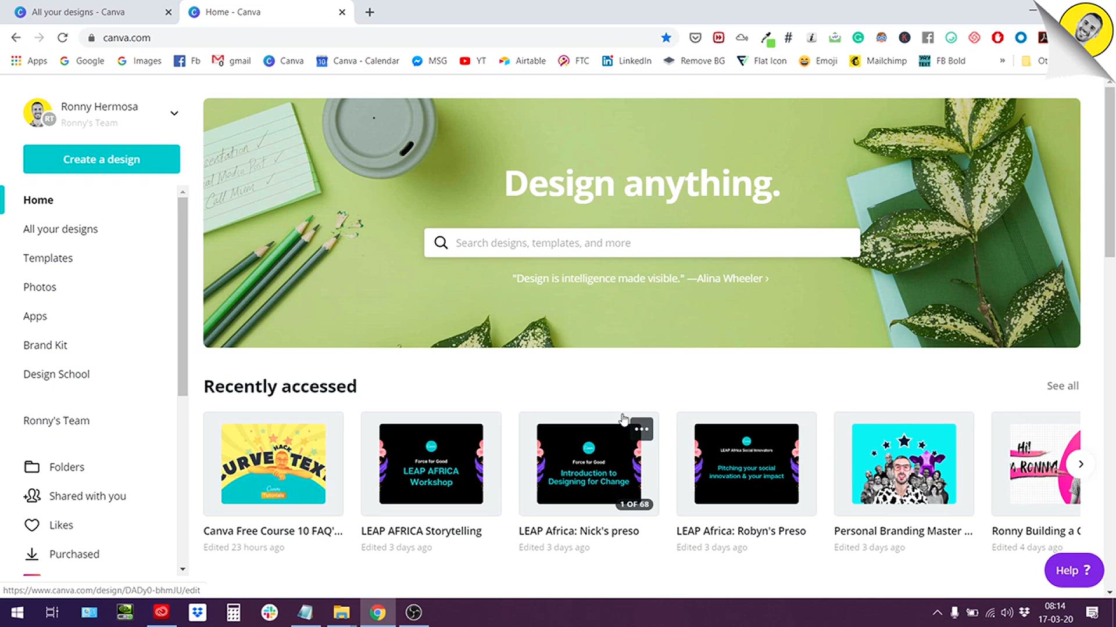Expand the bookmarks overflow chevron

(x=1002, y=60)
